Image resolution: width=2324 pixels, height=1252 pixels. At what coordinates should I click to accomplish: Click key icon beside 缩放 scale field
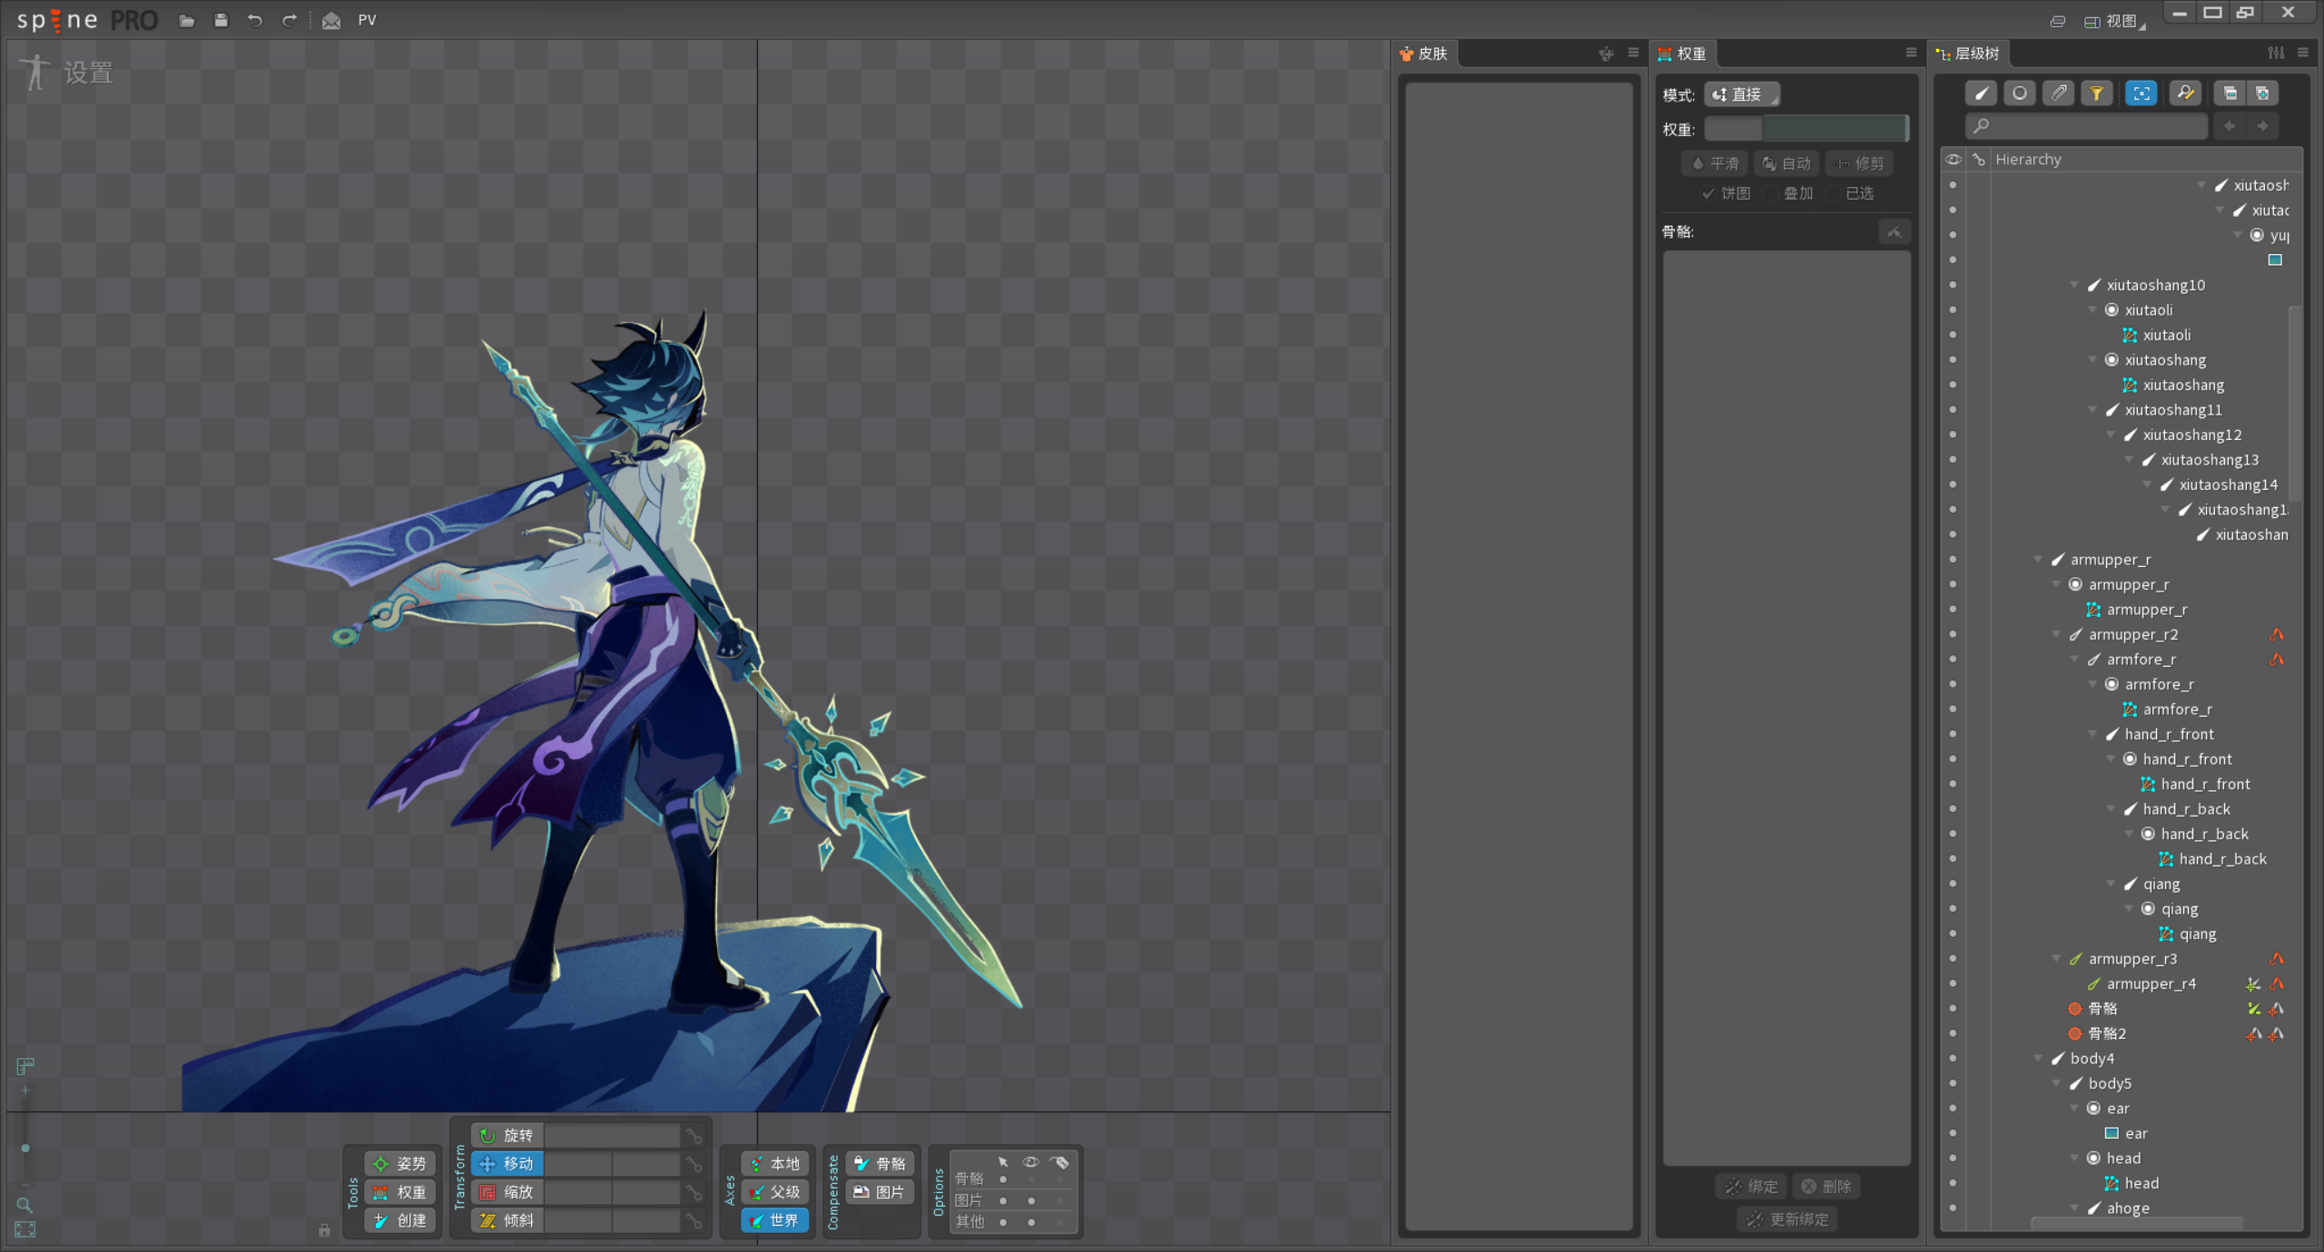(x=694, y=1192)
